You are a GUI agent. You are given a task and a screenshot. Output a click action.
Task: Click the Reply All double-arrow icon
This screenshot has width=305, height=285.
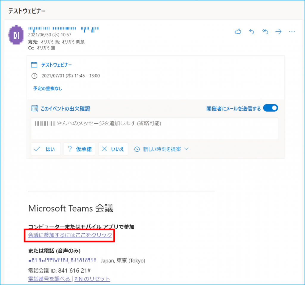coord(265,32)
